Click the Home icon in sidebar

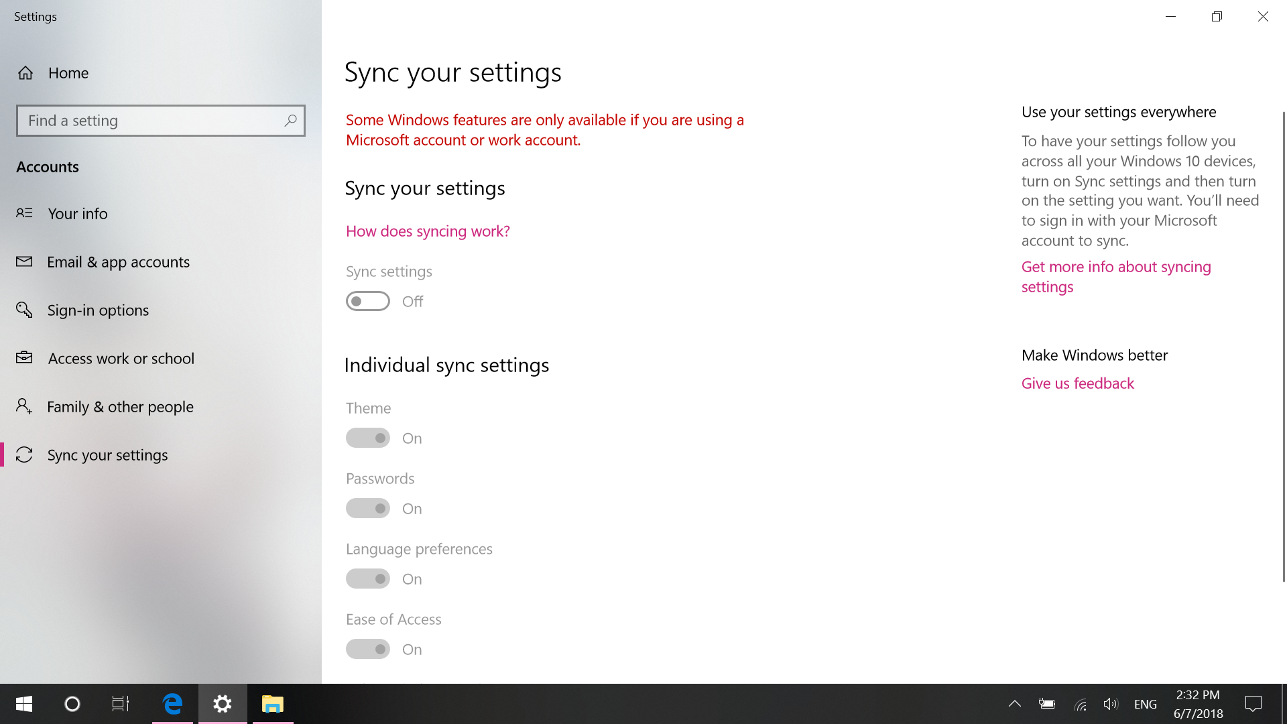click(25, 73)
